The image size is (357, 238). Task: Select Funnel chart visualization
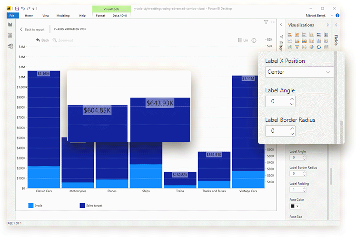point(297,47)
